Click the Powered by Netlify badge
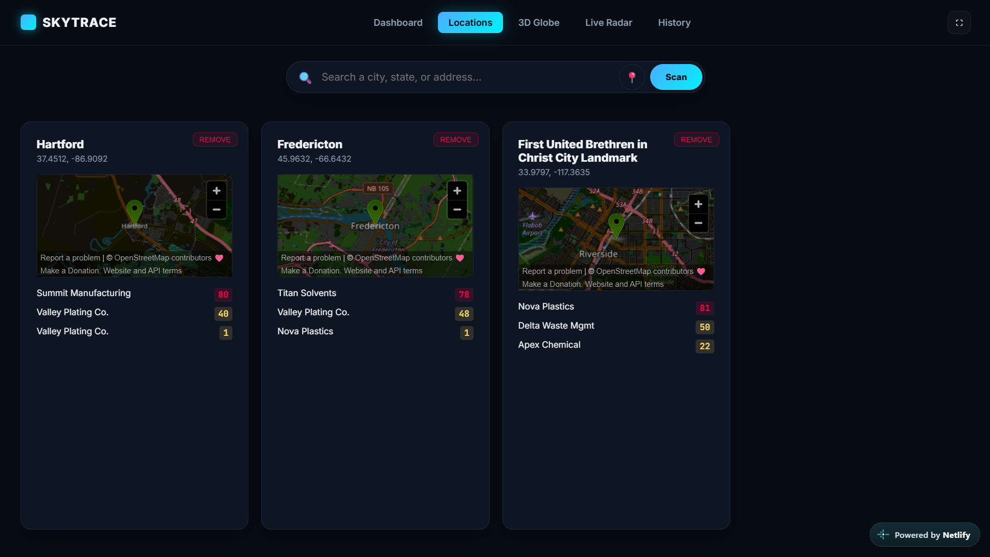Image resolution: width=990 pixels, height=557 pixels. click(x=924, y=535)
